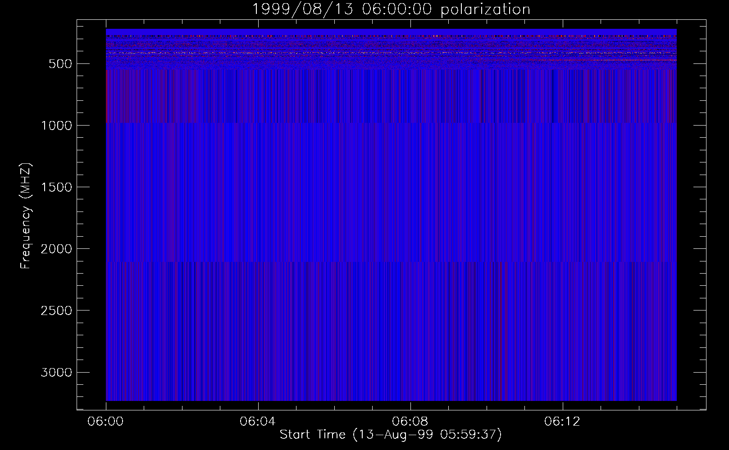Select the 2000 frequency tick label
This screenshot has width=729, height=450.
click(56, 249)
